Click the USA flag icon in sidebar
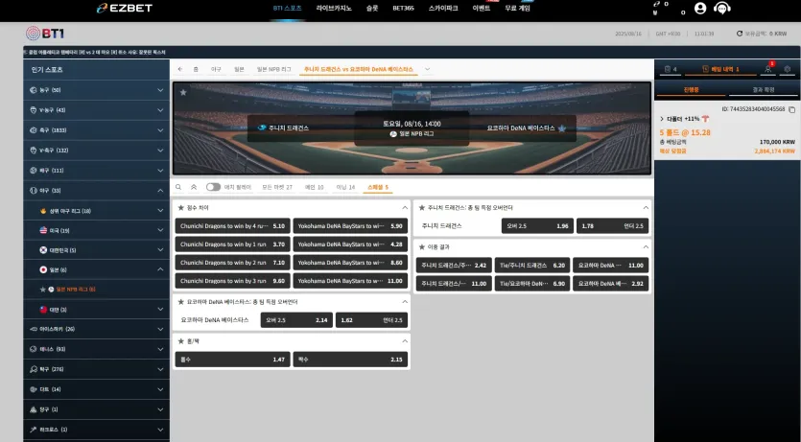This screenshot has height=442, width=801. point(43,230)
